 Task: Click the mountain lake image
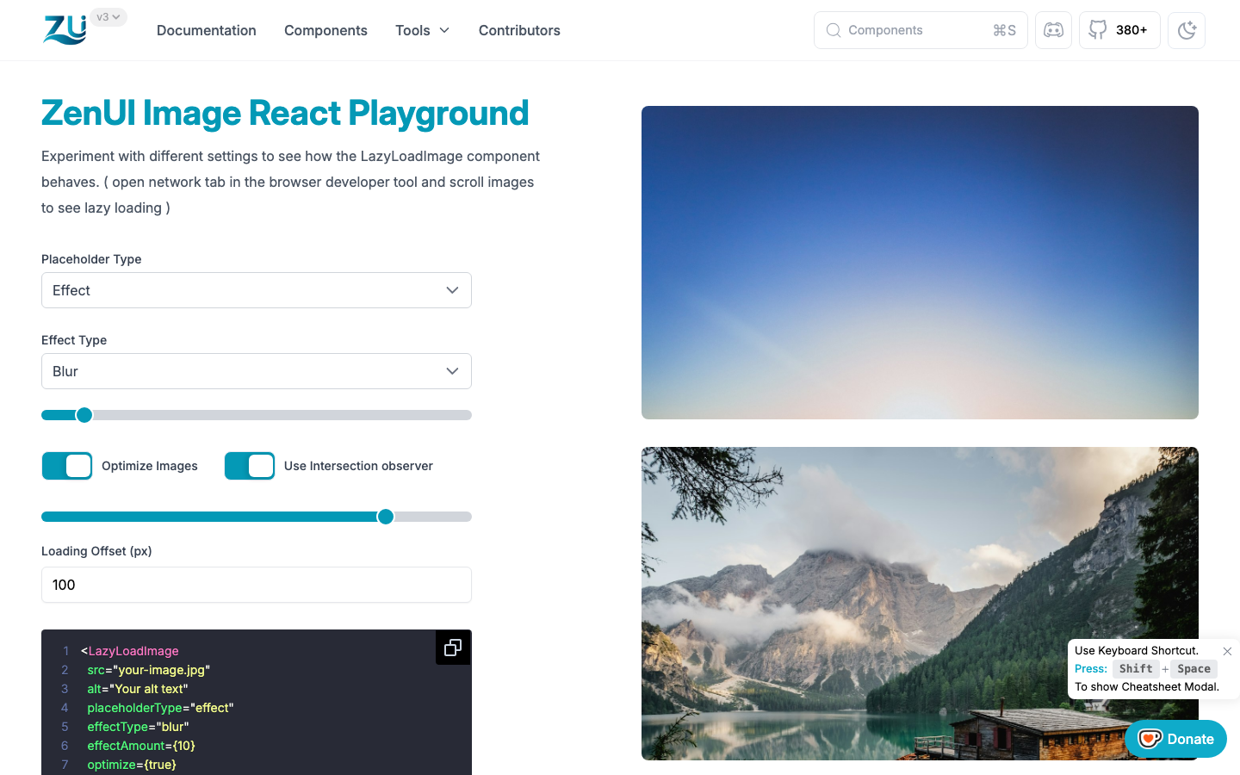click(920, 604)
